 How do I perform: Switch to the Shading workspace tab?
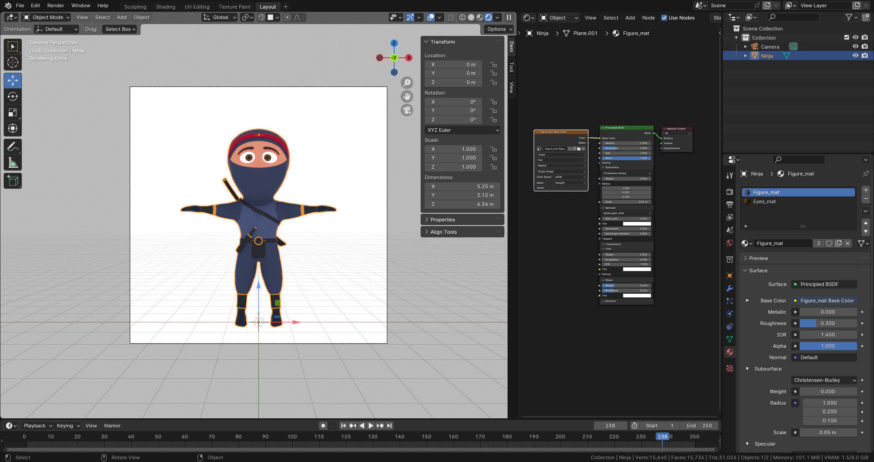coord(165,7)
